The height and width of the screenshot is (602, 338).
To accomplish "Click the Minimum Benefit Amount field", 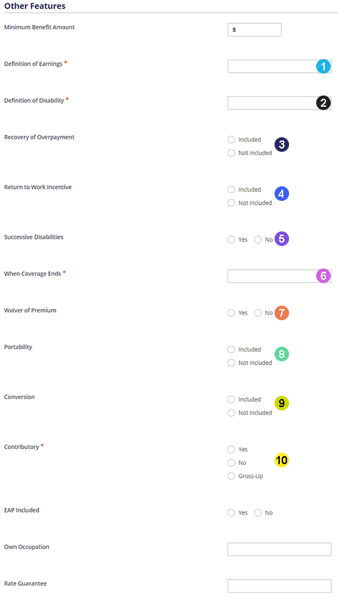I will pyautogui.click(x=255, y=30).
